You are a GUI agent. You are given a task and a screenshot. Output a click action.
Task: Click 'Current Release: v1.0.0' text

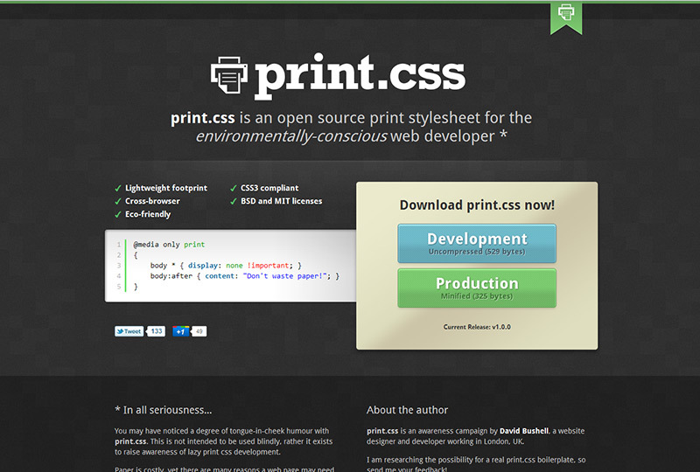(x=477, y=327)
